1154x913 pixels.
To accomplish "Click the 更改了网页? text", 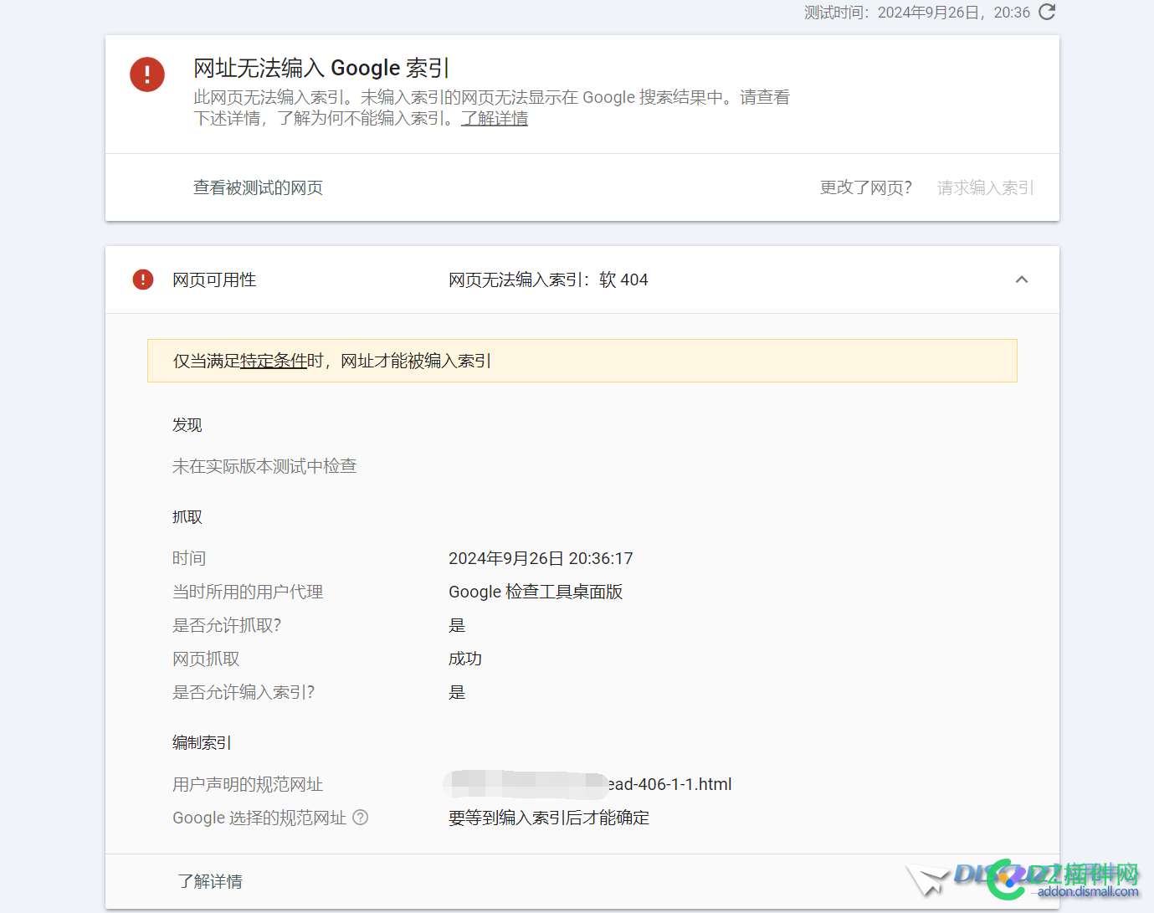I will [866, 187].
